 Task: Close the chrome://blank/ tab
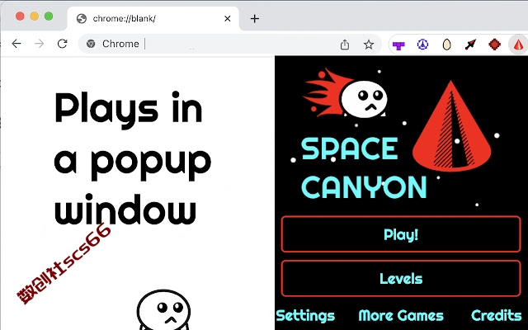pyautogui.click(x=228, y=18)
